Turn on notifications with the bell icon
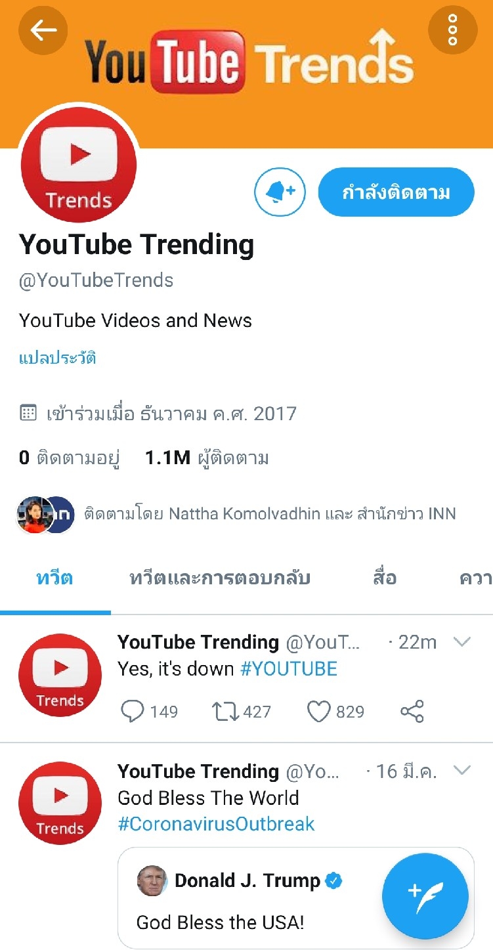Viewport: 493px width, 950px height. (x=280, y=192)
